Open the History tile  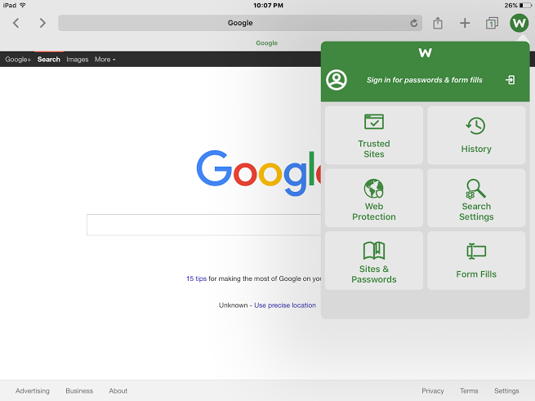476,135
